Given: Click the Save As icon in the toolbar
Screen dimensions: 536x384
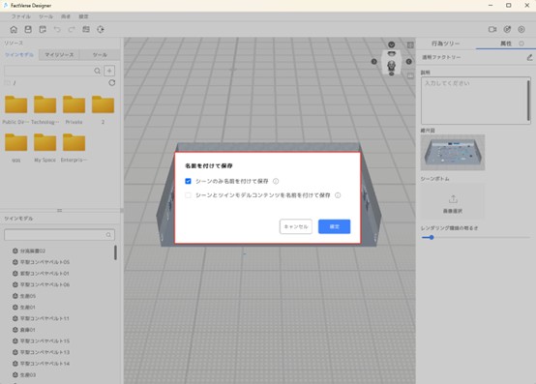Looking at the screenshot, I should point(43,29).
